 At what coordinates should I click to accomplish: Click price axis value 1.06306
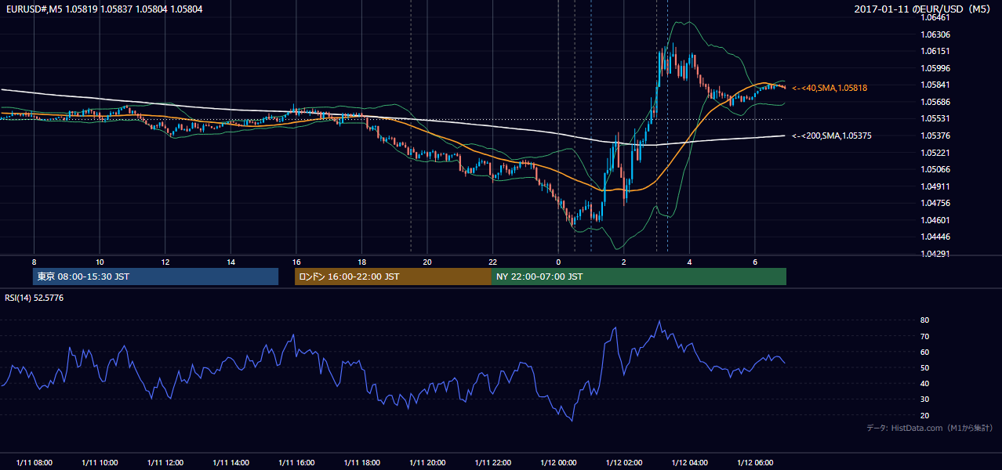tap(936, 34)
